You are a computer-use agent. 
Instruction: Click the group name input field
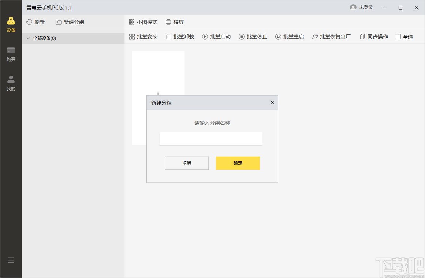(210, 139)
